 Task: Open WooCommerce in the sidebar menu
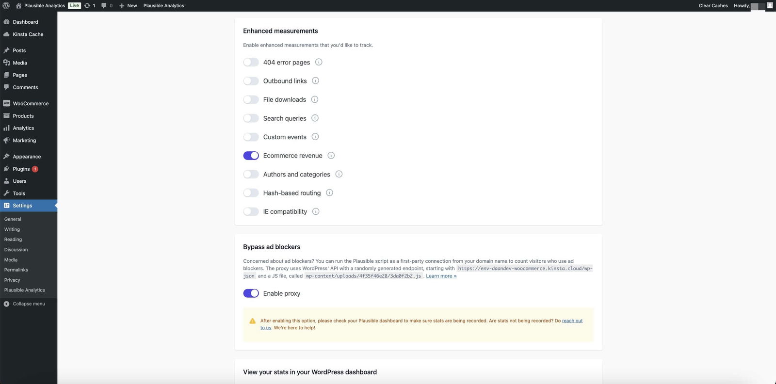(x=30, y=104)
